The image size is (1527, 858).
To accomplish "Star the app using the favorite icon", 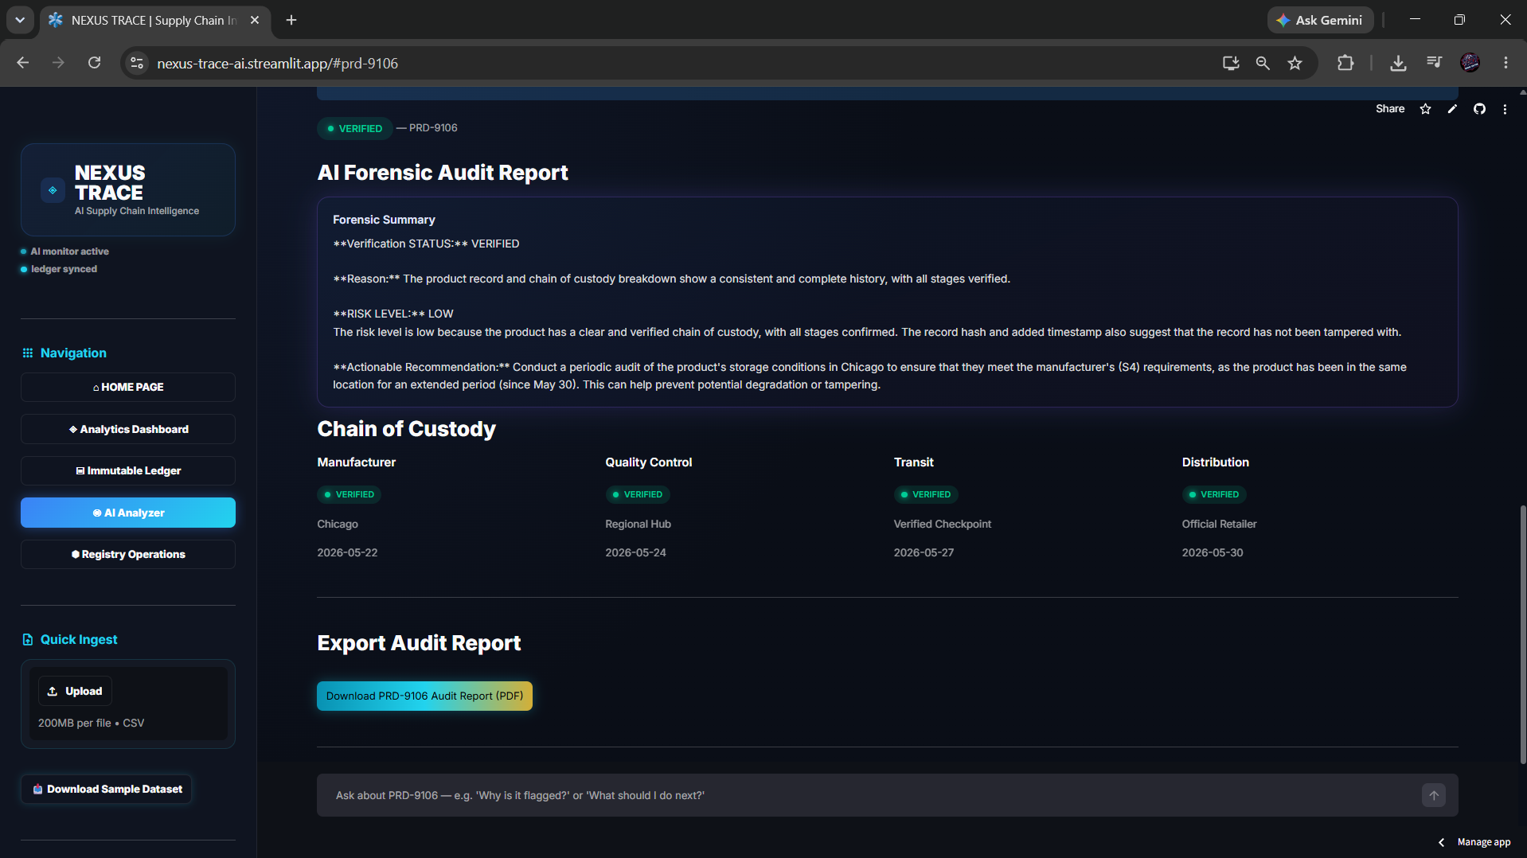I will click(1425, 109).
